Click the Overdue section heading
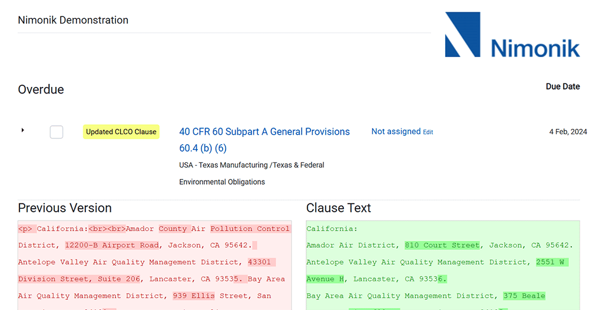Viewport: 589px width, 310px height. (41, 90)
